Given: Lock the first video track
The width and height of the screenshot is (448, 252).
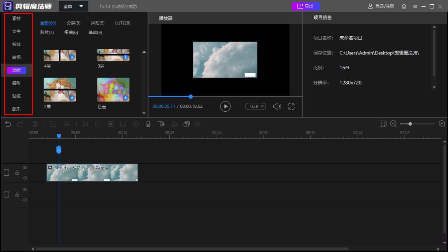Looking at the screenshot, I should [17, 172].
